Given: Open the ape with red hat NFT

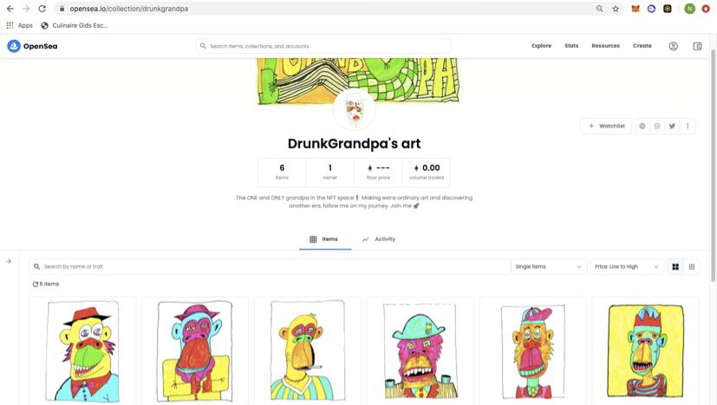Looking at the screenshot, I should point(82,351).
